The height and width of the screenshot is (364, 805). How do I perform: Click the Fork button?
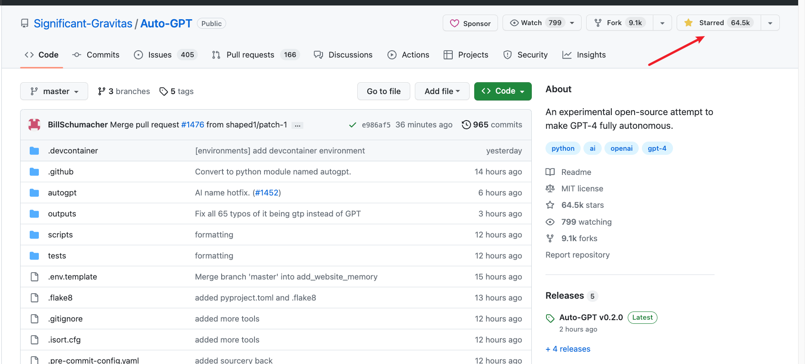620,23
